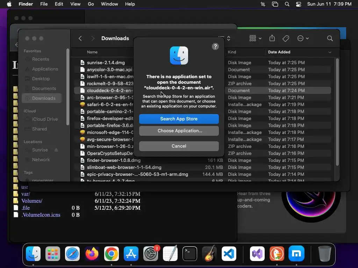This screenshot has width=358, height=268.
Task: Sort by the Kind column header
Action: tap(232, 52)
